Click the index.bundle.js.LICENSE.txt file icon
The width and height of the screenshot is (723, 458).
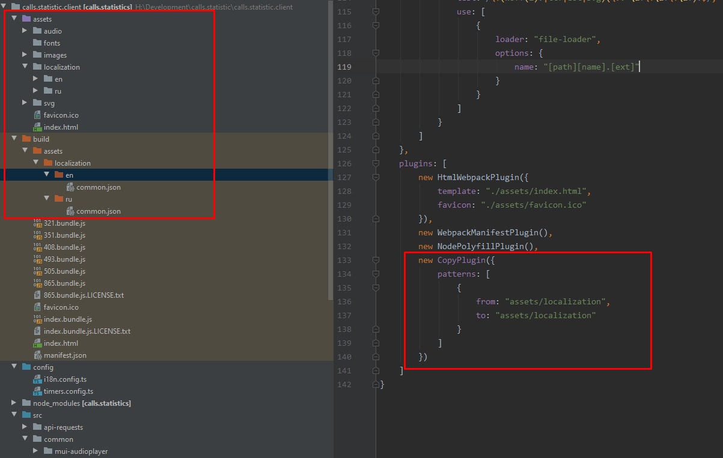(x=37, y=331)
